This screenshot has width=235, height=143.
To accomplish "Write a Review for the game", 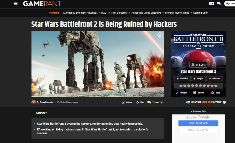I will [181, 93].
